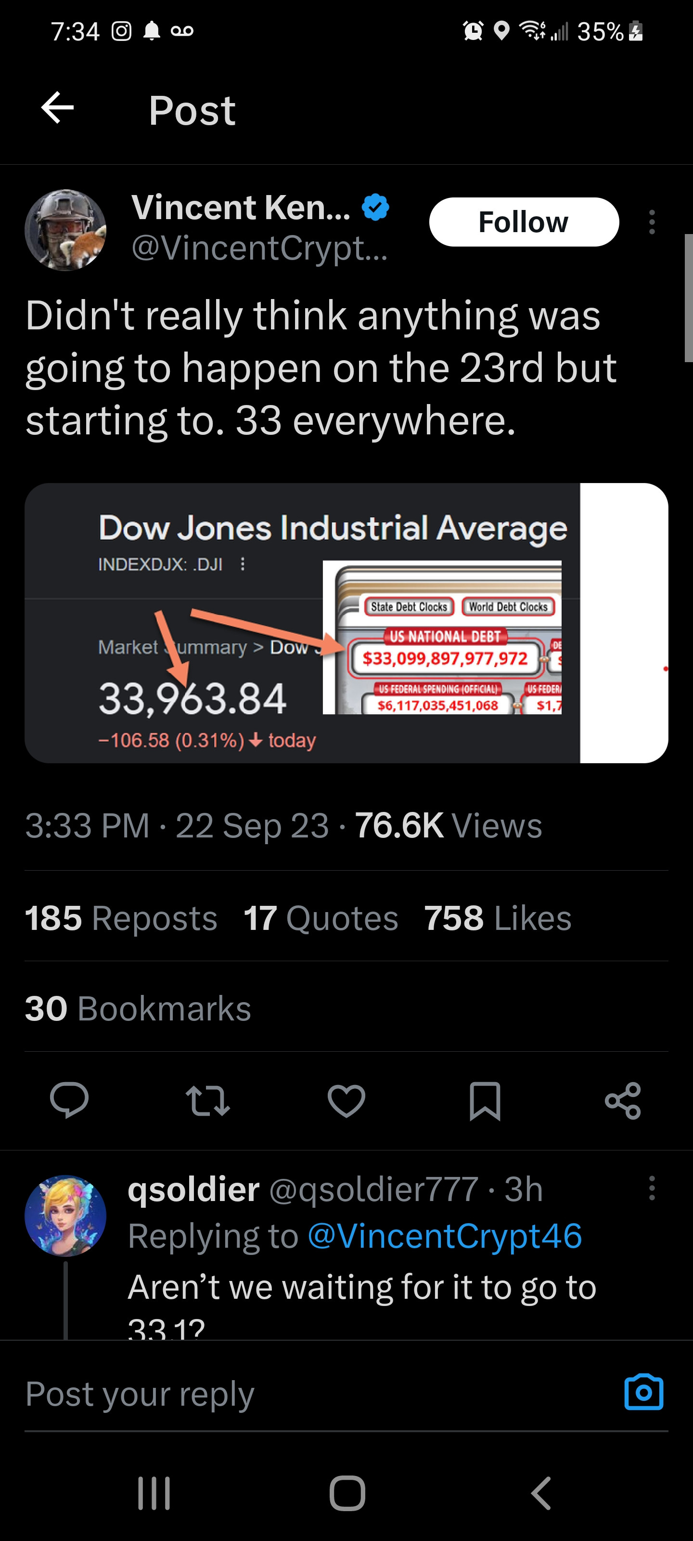Tap the repost arrows icon
Screen dimensions: 693x1541
point(207,1099)
